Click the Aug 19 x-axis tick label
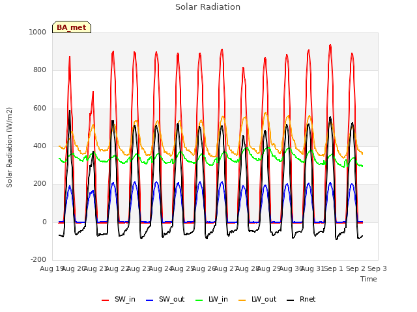417x312 pixels. tap(51, 268)
